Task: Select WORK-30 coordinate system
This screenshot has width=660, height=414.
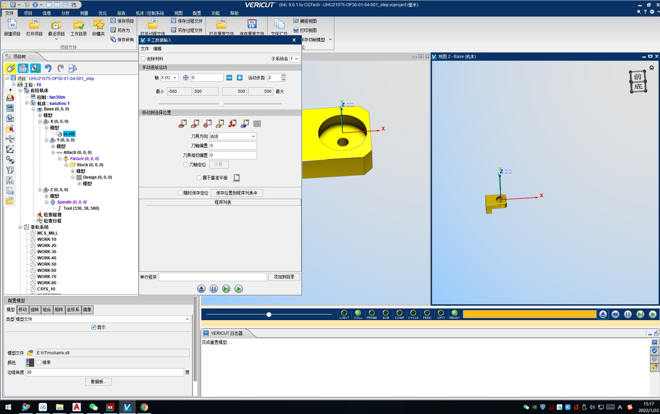Action: tap(47, 252)
